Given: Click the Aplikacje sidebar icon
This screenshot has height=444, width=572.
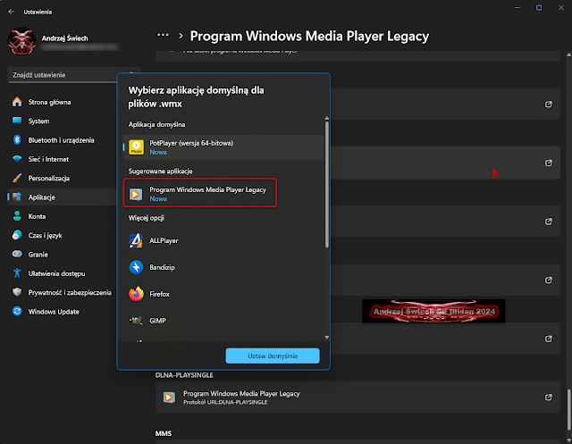Looking at the screenshot, I should (17, 197).
